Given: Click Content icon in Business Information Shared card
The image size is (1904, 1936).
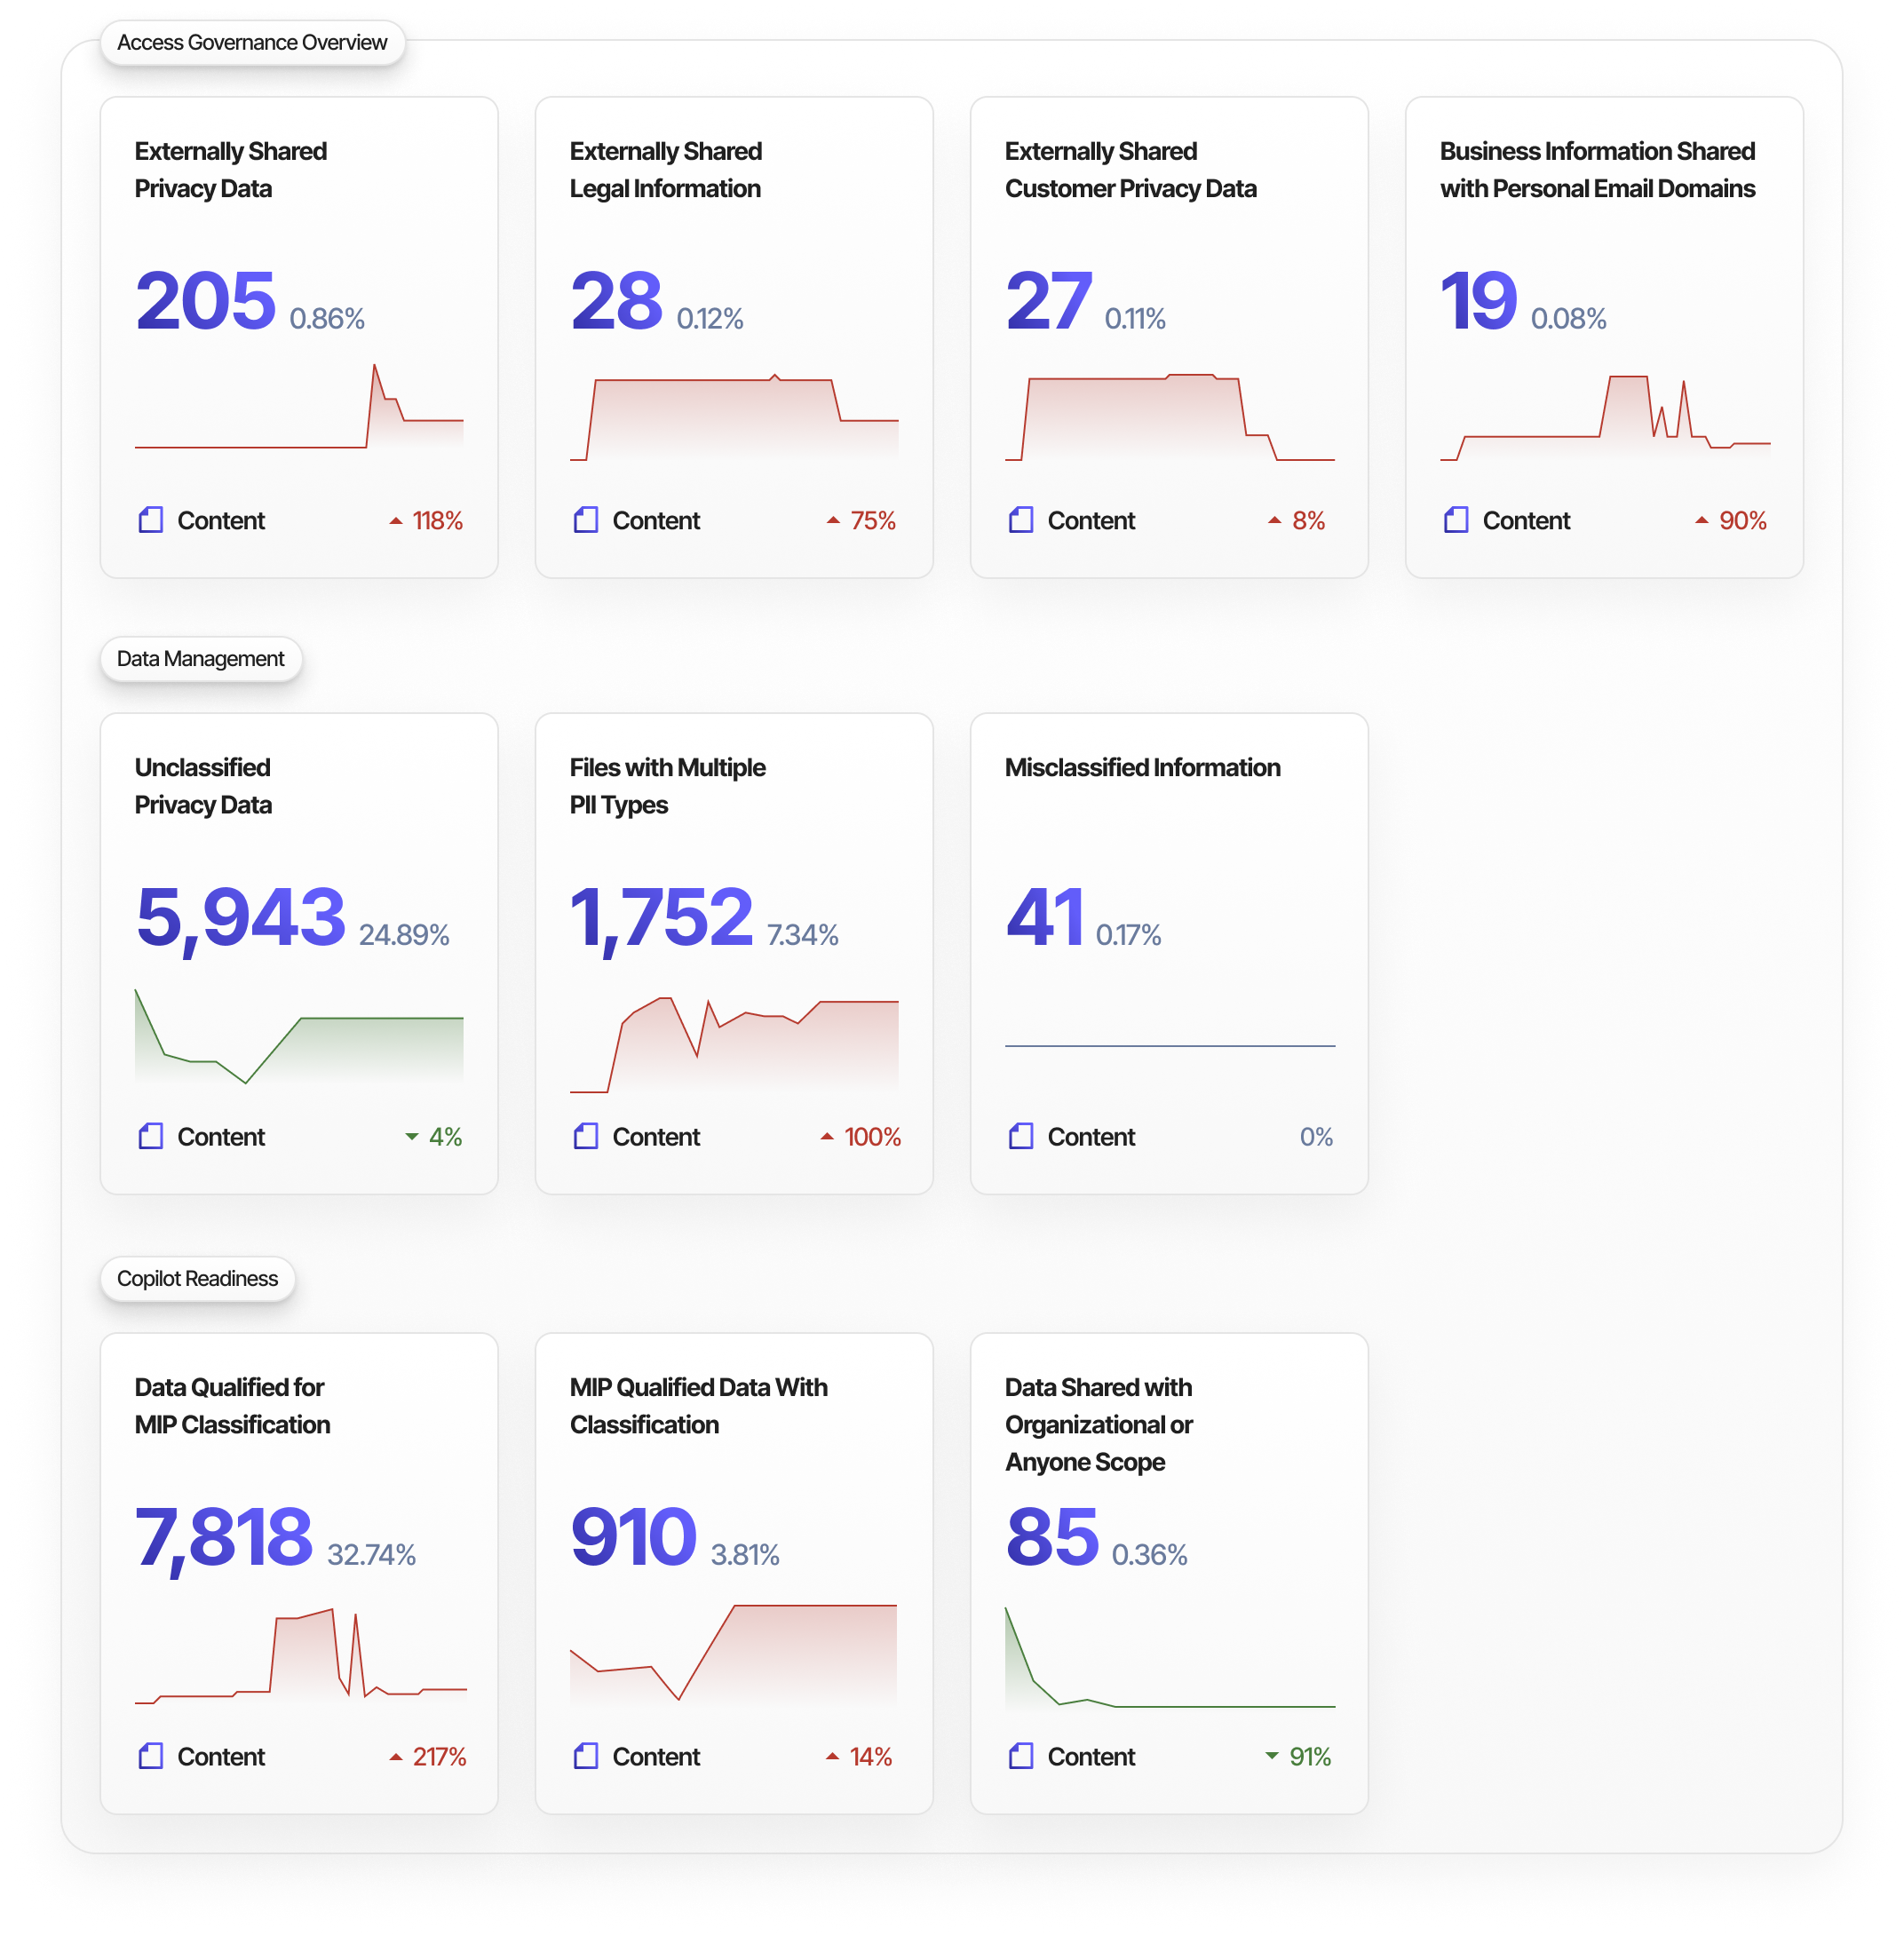Looking at the screenshot, I should 1456,520.
